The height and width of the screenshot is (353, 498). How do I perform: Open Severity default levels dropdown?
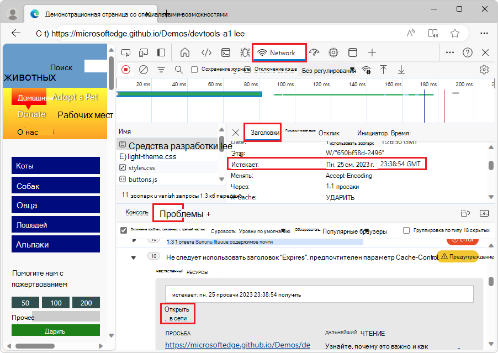coord(264,231)
